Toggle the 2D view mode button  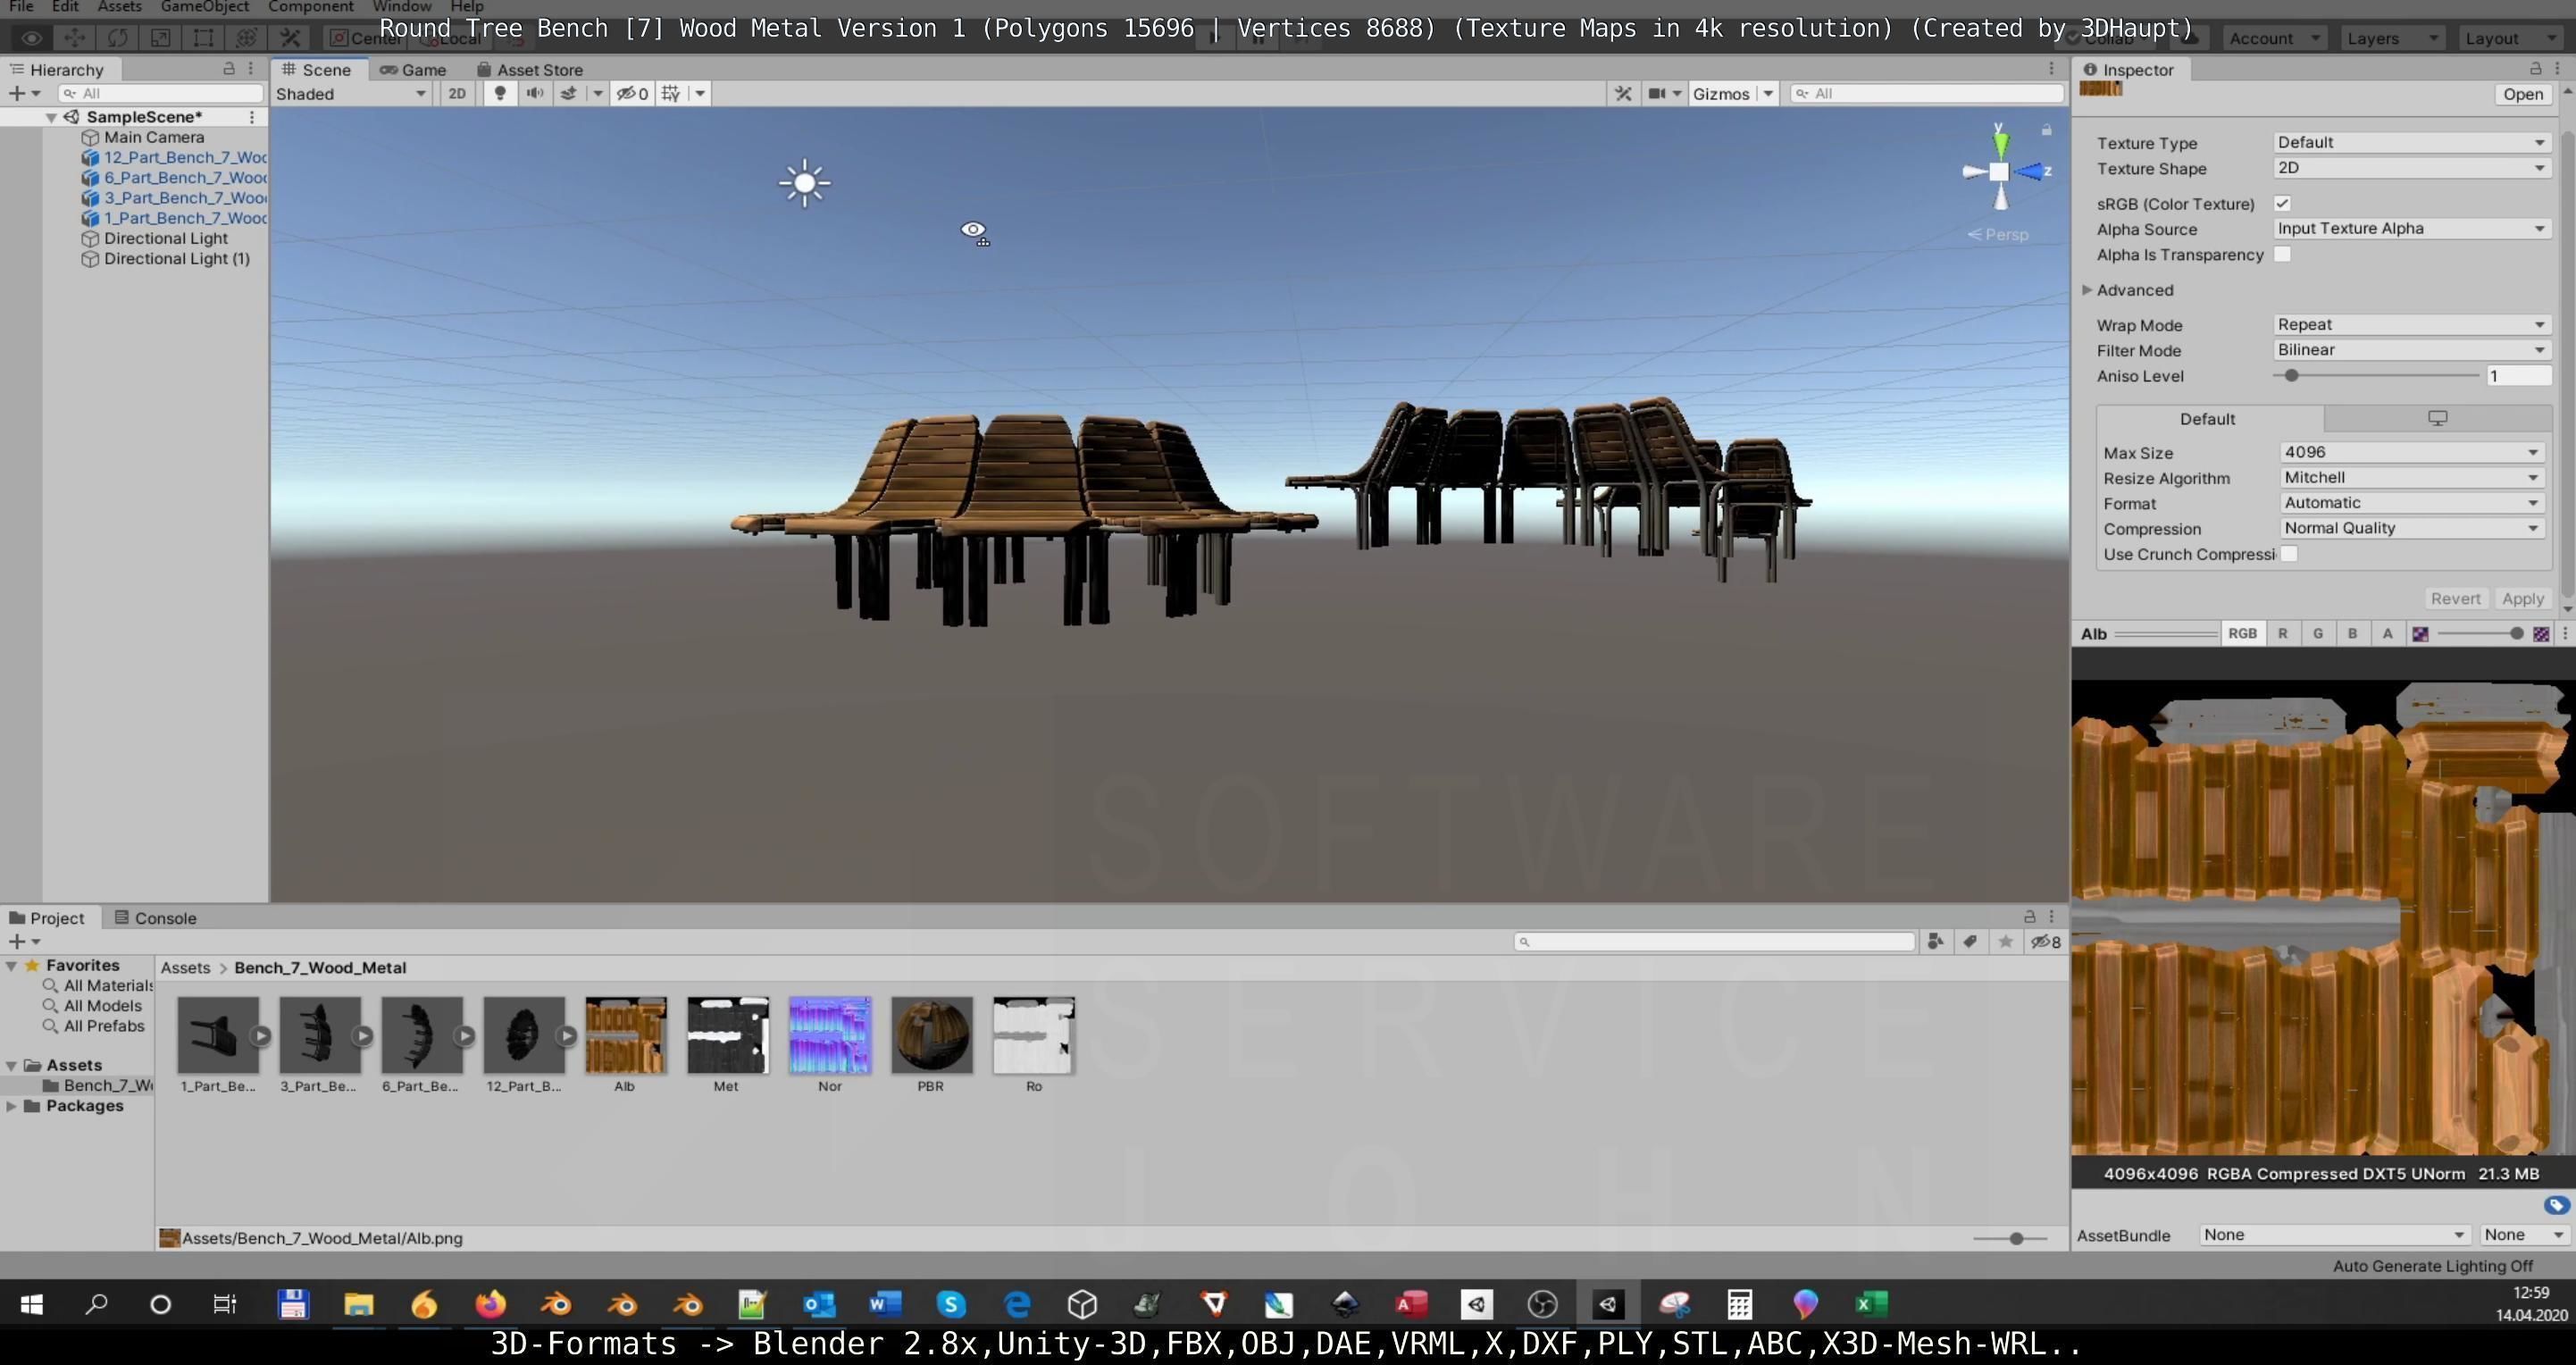coord(457,93)
